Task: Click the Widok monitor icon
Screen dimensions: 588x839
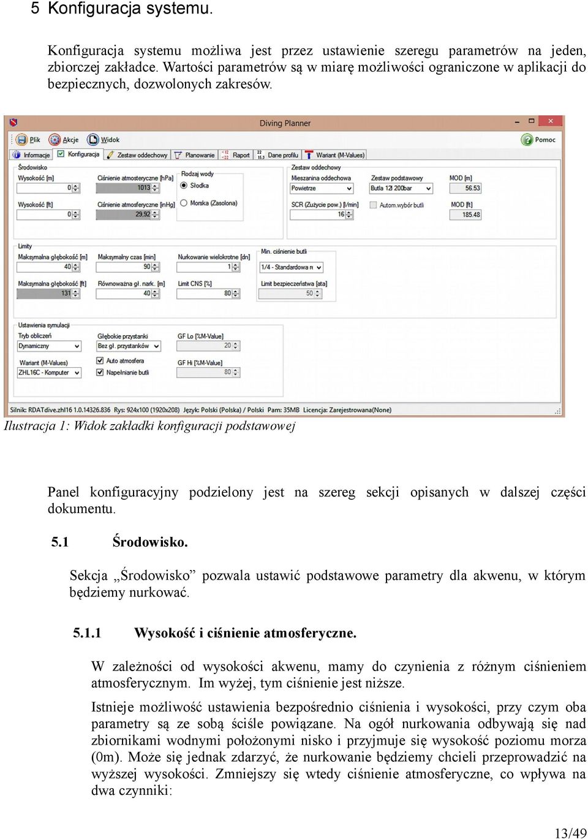Action: (x=93, y=140)
